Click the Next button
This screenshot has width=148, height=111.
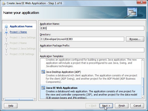tap(106, 106)
